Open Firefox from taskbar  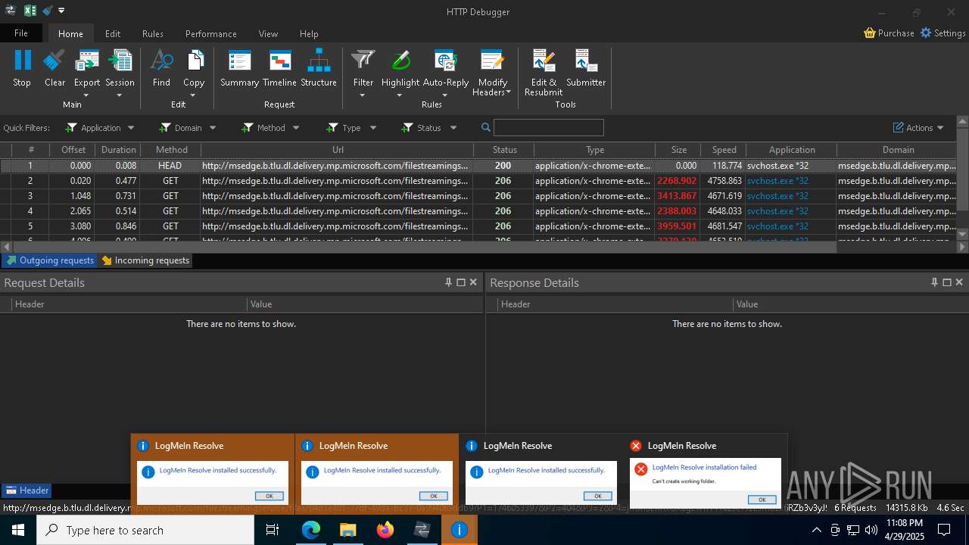tap(385, 530)
